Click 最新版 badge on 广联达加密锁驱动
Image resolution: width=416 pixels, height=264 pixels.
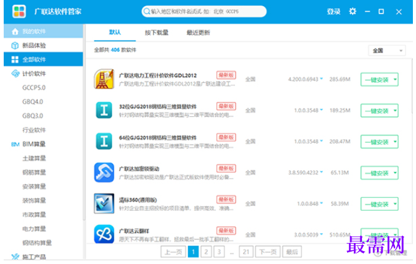click(226, 169)
